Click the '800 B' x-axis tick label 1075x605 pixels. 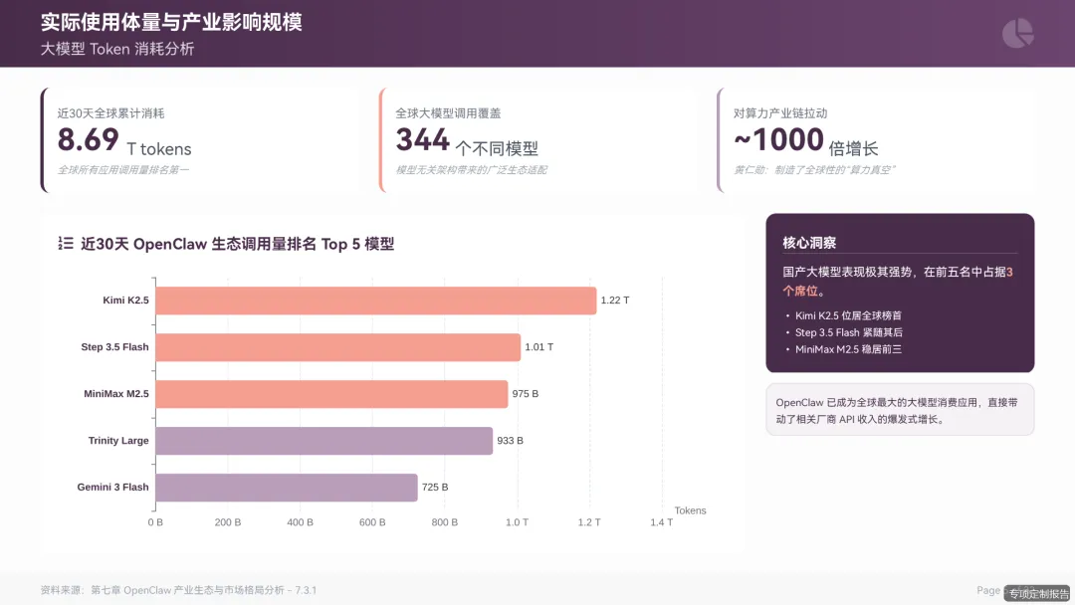point(444,522)
